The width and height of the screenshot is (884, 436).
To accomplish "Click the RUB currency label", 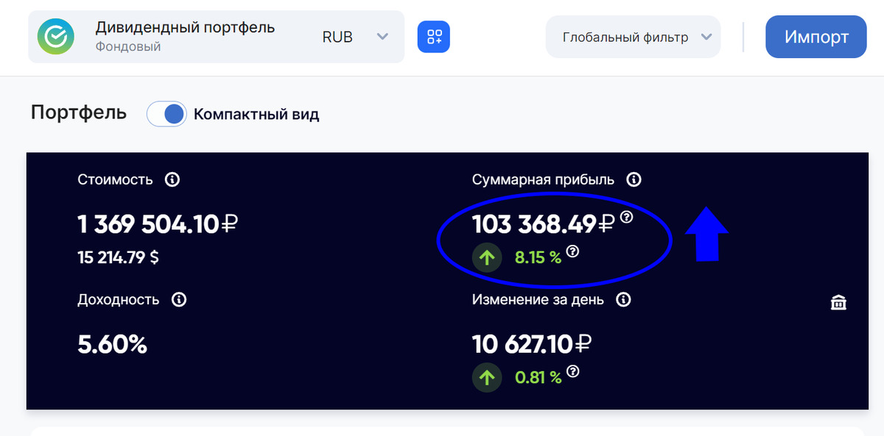I will pyautogui.click(x=337, y=37).
